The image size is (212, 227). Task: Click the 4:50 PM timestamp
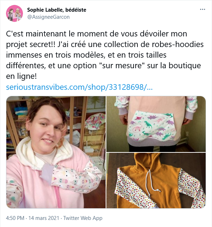[x=15, y=218]
